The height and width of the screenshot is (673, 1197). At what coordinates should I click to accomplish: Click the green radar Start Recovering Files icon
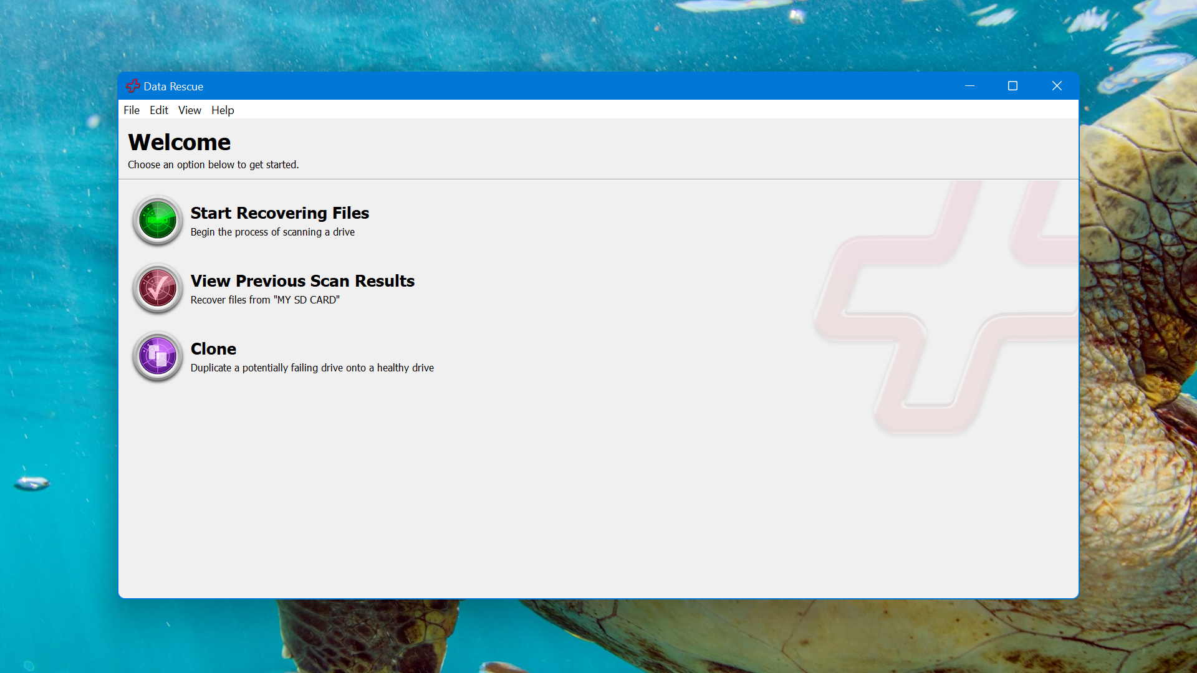(x=158, y=221)
